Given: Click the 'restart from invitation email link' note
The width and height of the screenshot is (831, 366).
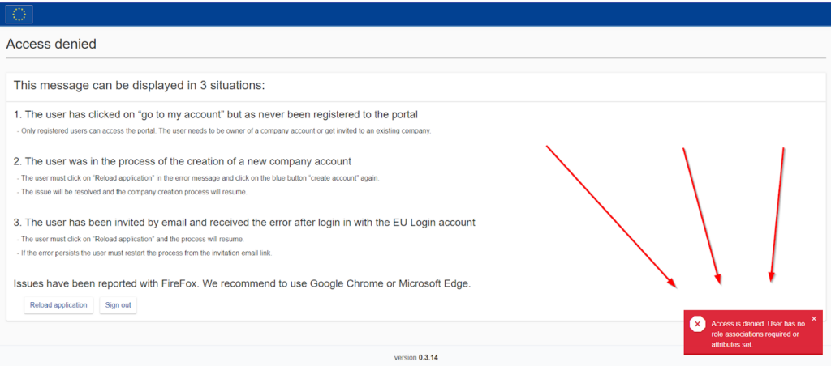Looking at the screenshot, I should pyautogui.click(x=144, y=253).
